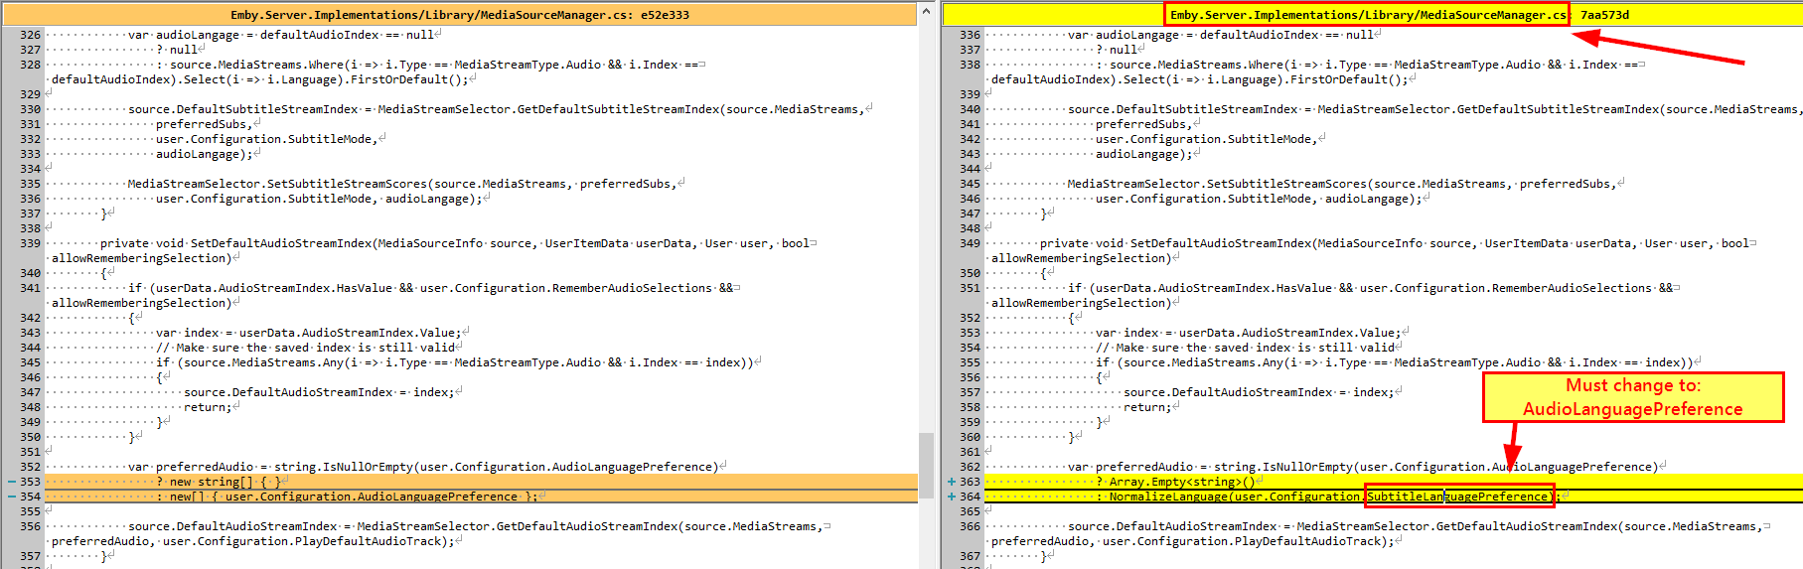Click 'source.DefaultAudioStreamIndex = index;' in right pane

[1259, 392]
